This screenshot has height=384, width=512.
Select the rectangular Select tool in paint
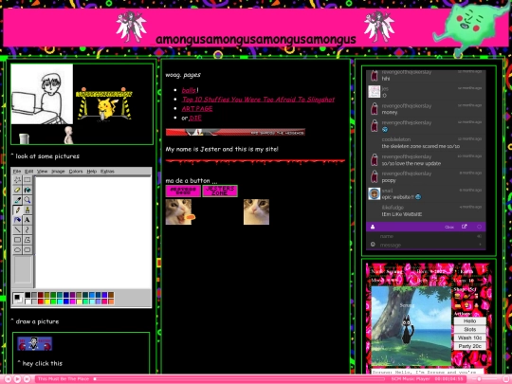click(x=27, y=179)
